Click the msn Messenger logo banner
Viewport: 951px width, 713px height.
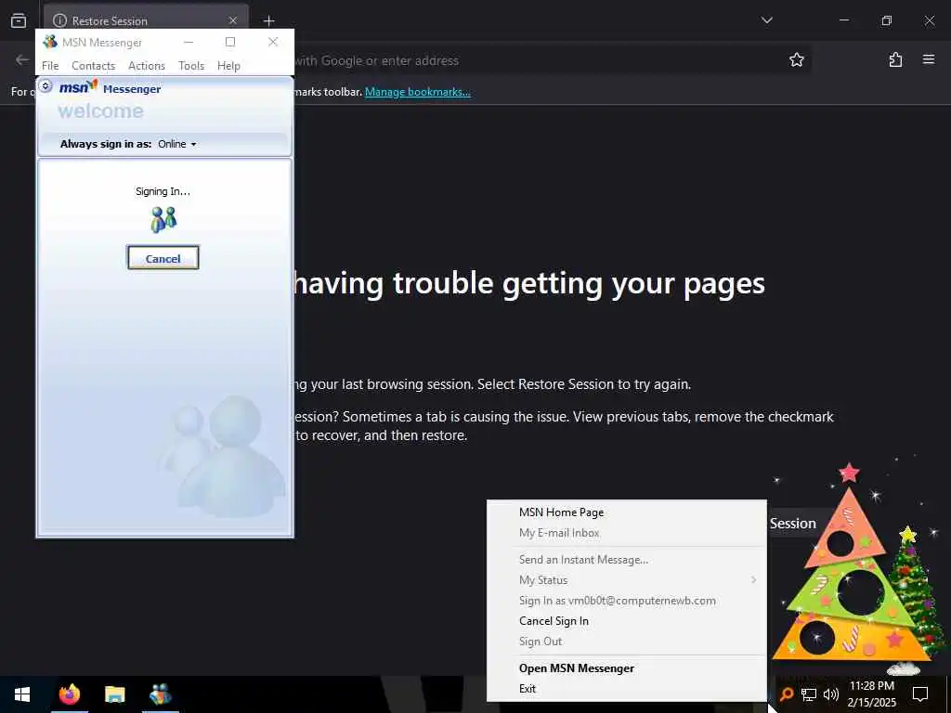click(110, 88)
